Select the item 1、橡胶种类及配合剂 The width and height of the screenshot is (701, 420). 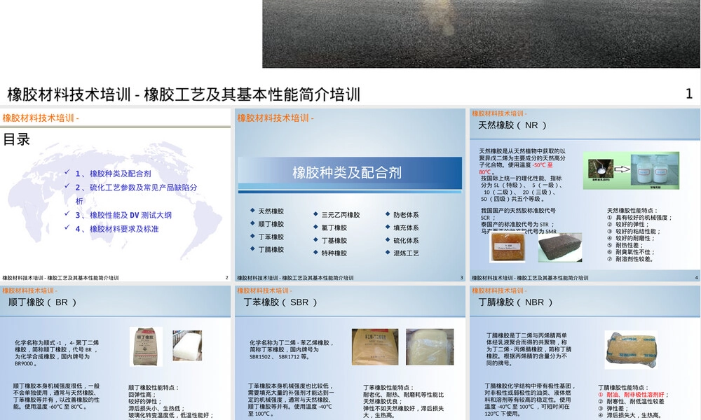point(113,174)
